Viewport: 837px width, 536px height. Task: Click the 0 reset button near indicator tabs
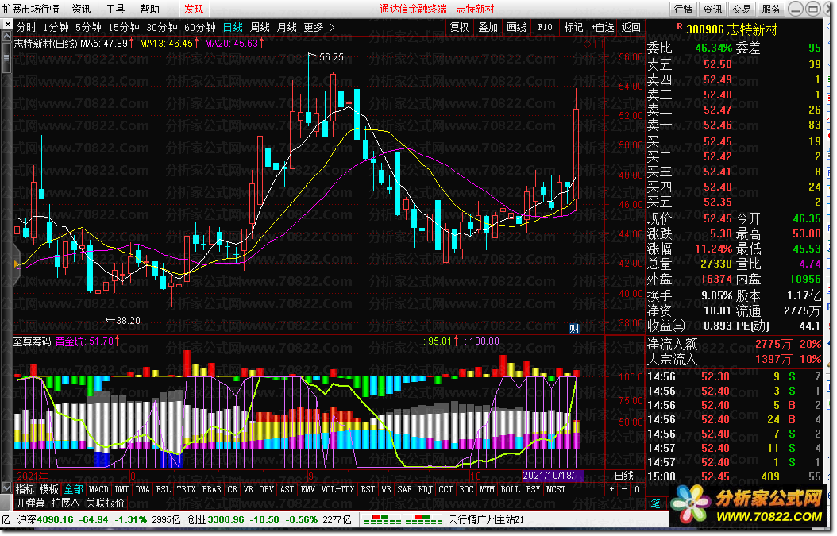coord(637,489)
